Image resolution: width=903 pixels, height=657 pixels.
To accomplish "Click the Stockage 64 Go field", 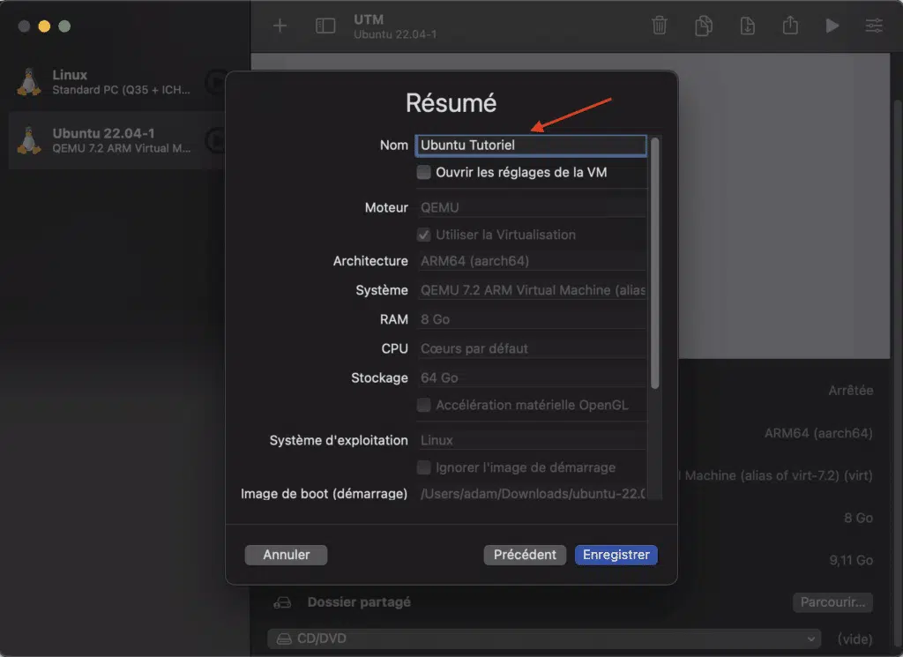I will coord(531,377).
